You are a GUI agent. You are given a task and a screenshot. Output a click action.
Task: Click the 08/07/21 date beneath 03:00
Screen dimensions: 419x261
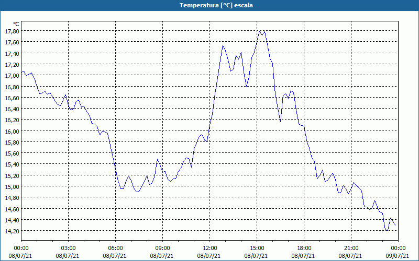[x=68, y=256]
